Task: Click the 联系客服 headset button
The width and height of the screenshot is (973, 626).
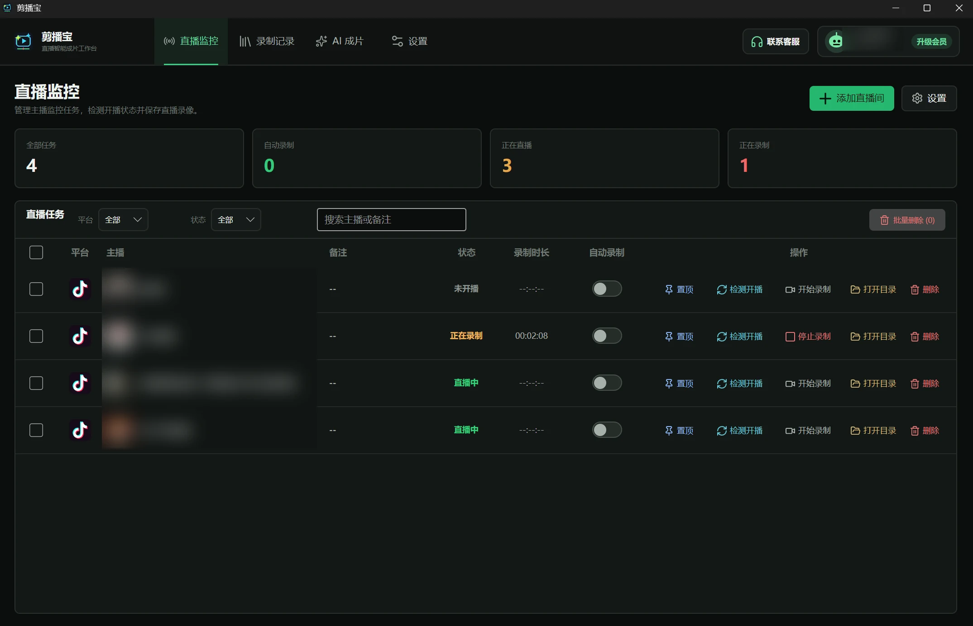Action: (776, 42)
